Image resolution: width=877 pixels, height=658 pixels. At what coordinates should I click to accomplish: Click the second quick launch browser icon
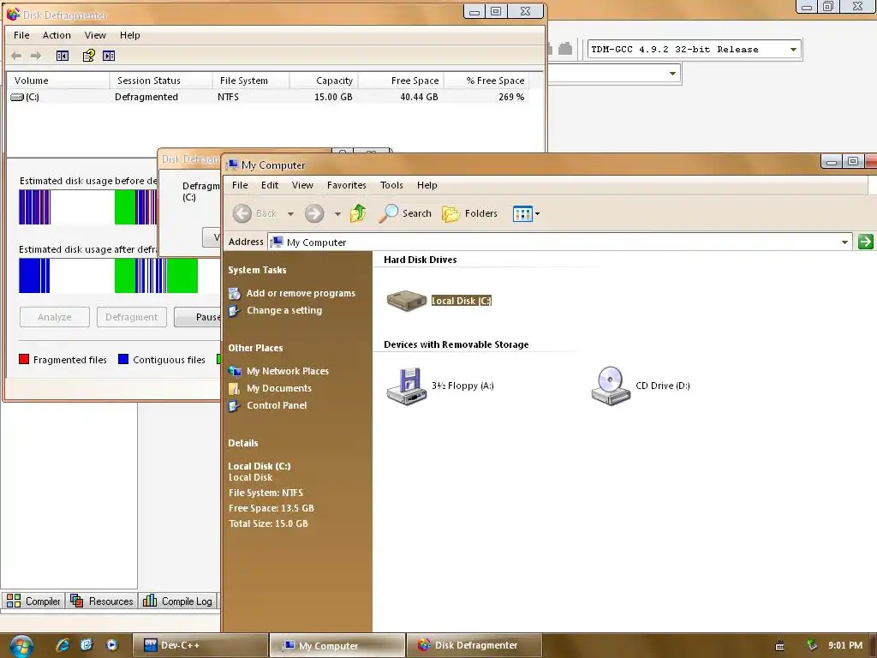coord(87,644)
